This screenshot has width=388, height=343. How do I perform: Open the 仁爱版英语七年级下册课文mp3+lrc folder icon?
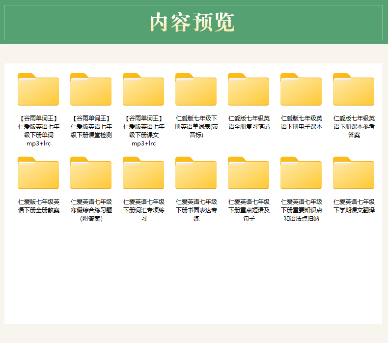[x=143, y=89]
